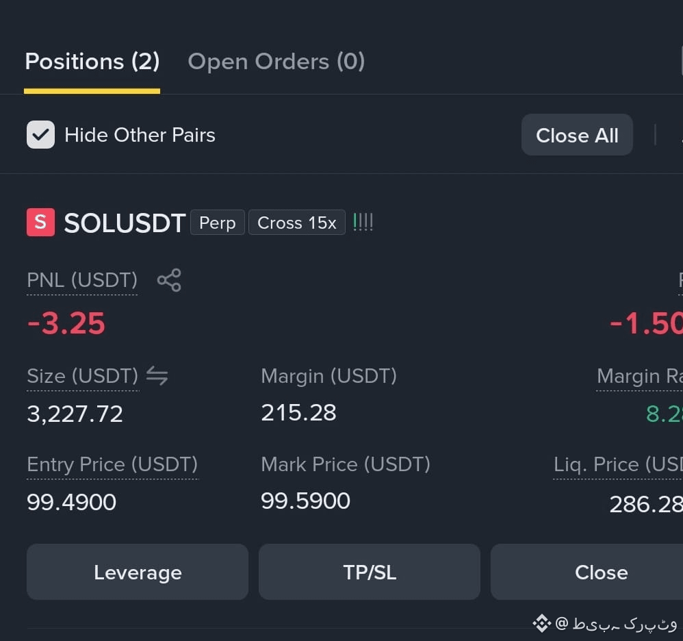Open the Leverage button
Viewport: 683px width, 641px height.
[x=138, y=572]
